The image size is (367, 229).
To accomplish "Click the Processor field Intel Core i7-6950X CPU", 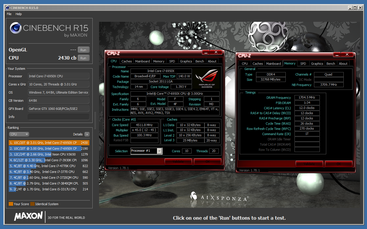I will tap(59, 76).
